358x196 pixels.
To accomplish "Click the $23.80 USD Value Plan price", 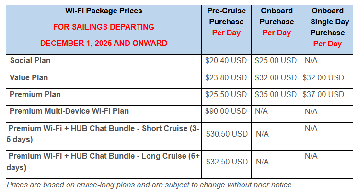I will (226, 77).
